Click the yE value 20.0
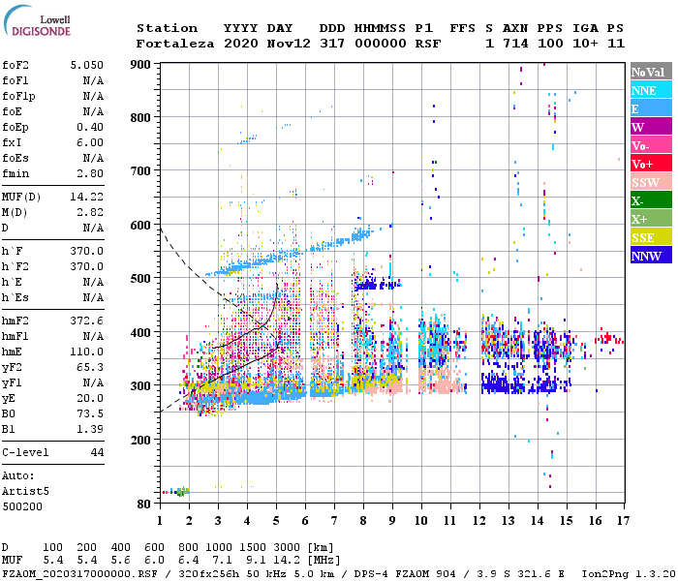The image size is (678, 581). coord(90,398)
